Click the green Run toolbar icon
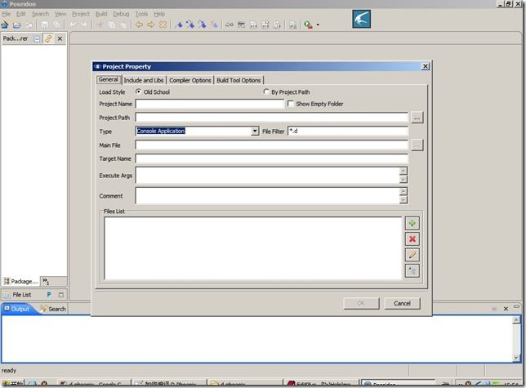Image resolution: width=526 pixels, height=388 pixels. point(308,25)
